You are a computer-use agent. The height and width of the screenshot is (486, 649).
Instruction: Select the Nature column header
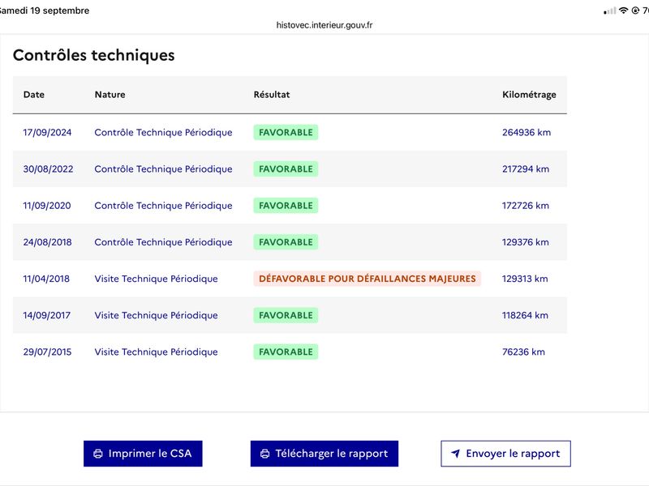click(110, 95)
